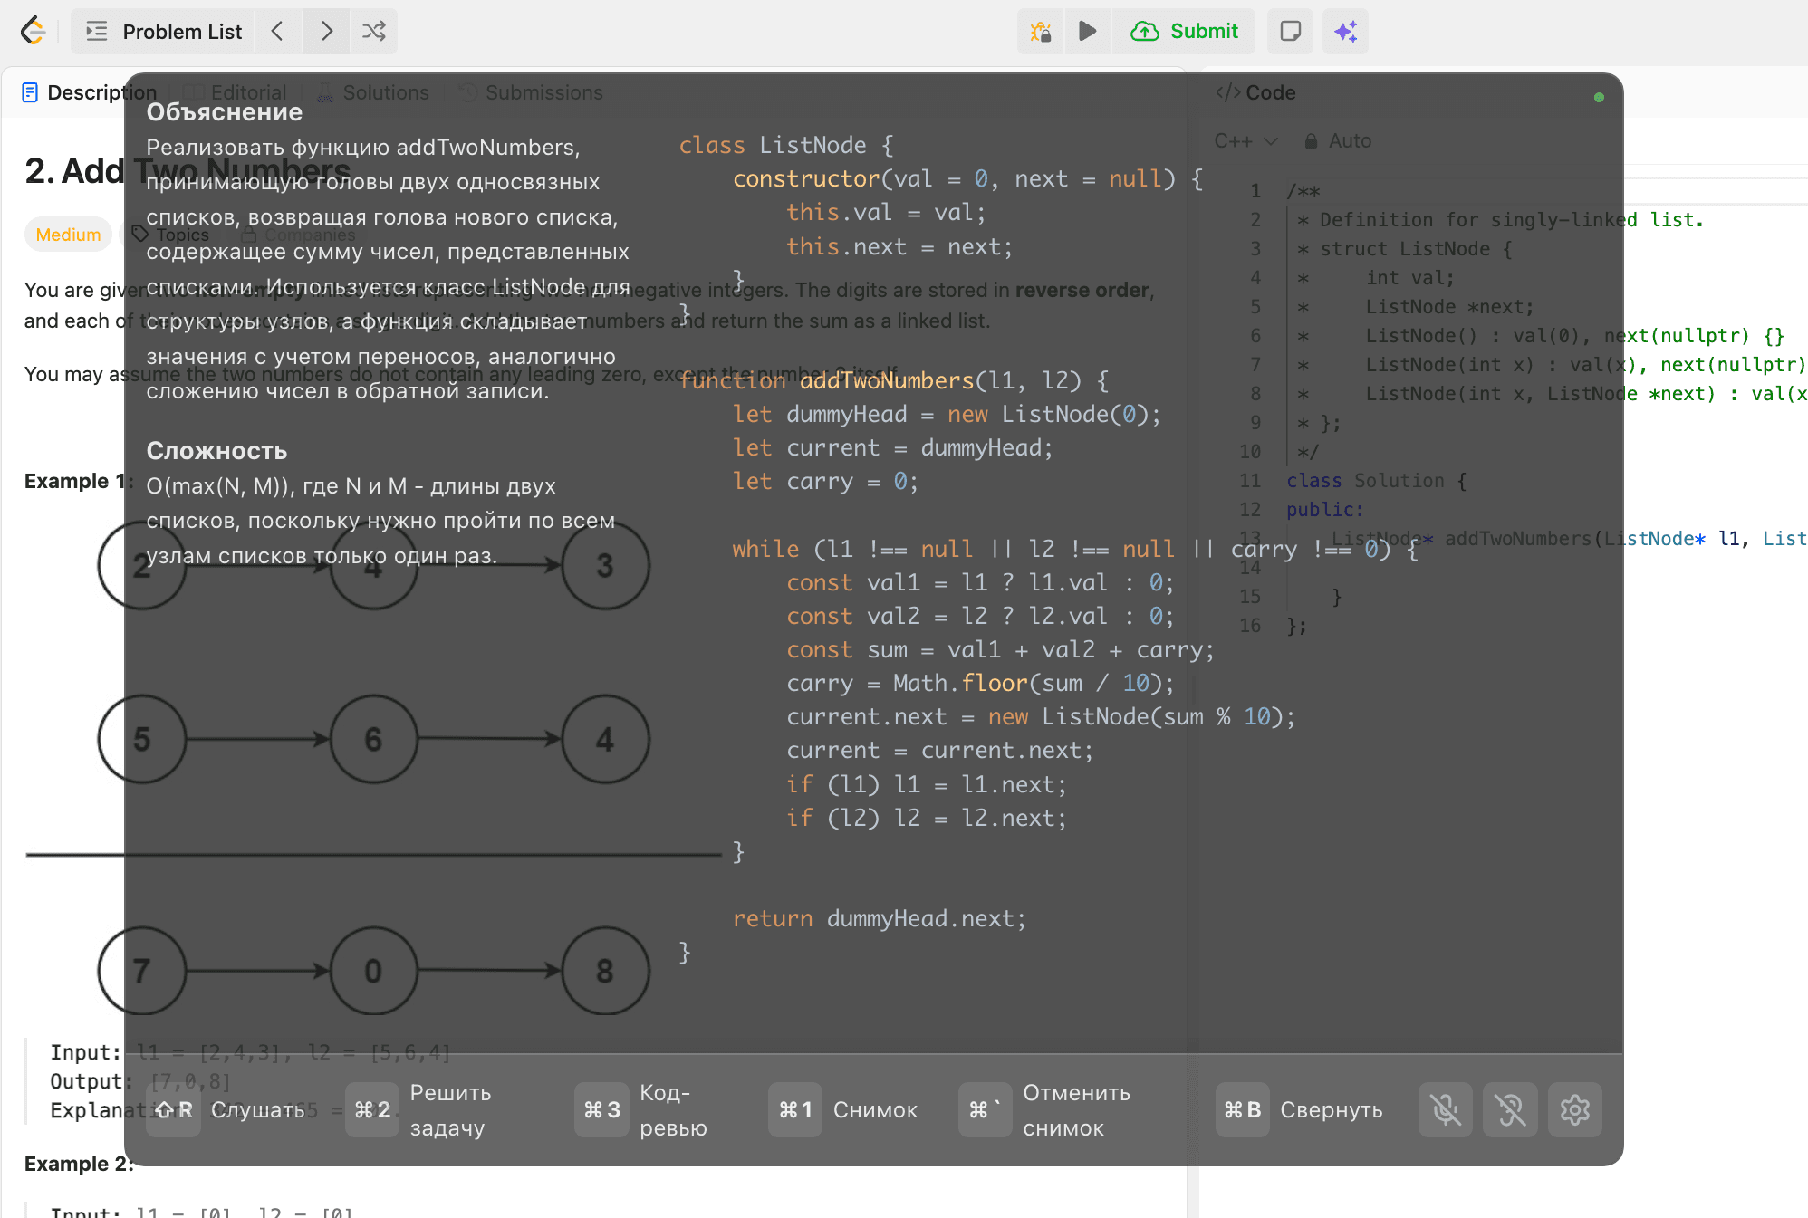Viewport: 1808px width, 1218px height.
Task: Pick a random problem shuffle icon
Action: [374, 31]
